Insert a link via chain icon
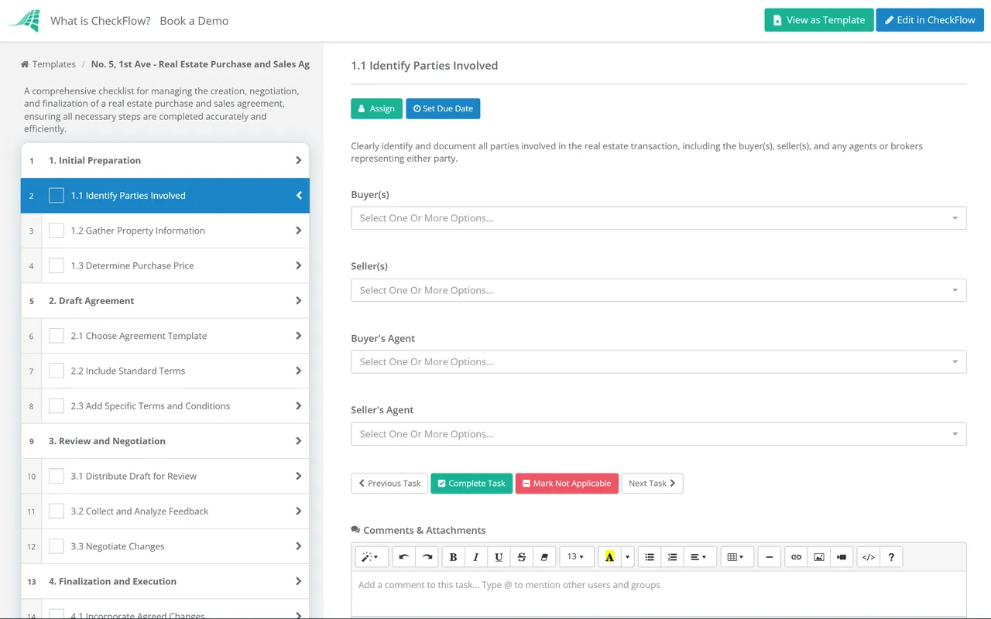Screen dimensions: 991x619 pos(796,557)
